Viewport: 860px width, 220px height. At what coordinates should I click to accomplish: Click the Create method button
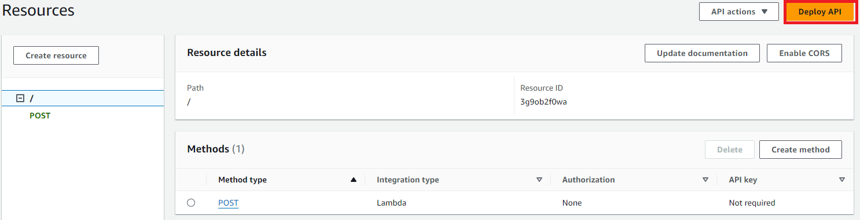point(800,150)
